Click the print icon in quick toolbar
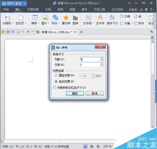This screenshot has width=157, height=149. click(x=13, y=32)
